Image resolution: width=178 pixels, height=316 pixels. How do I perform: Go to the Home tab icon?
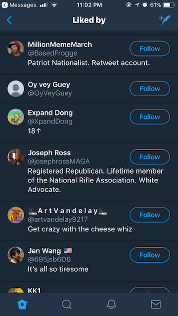(x=22, y=304)
